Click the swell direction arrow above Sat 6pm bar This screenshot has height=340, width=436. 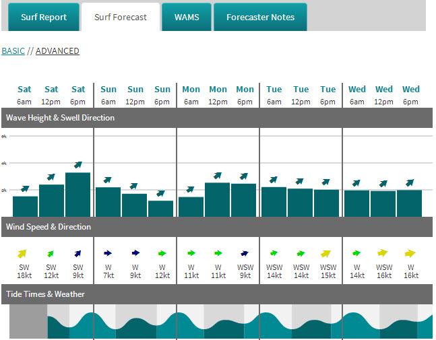(x=78, y=165)
